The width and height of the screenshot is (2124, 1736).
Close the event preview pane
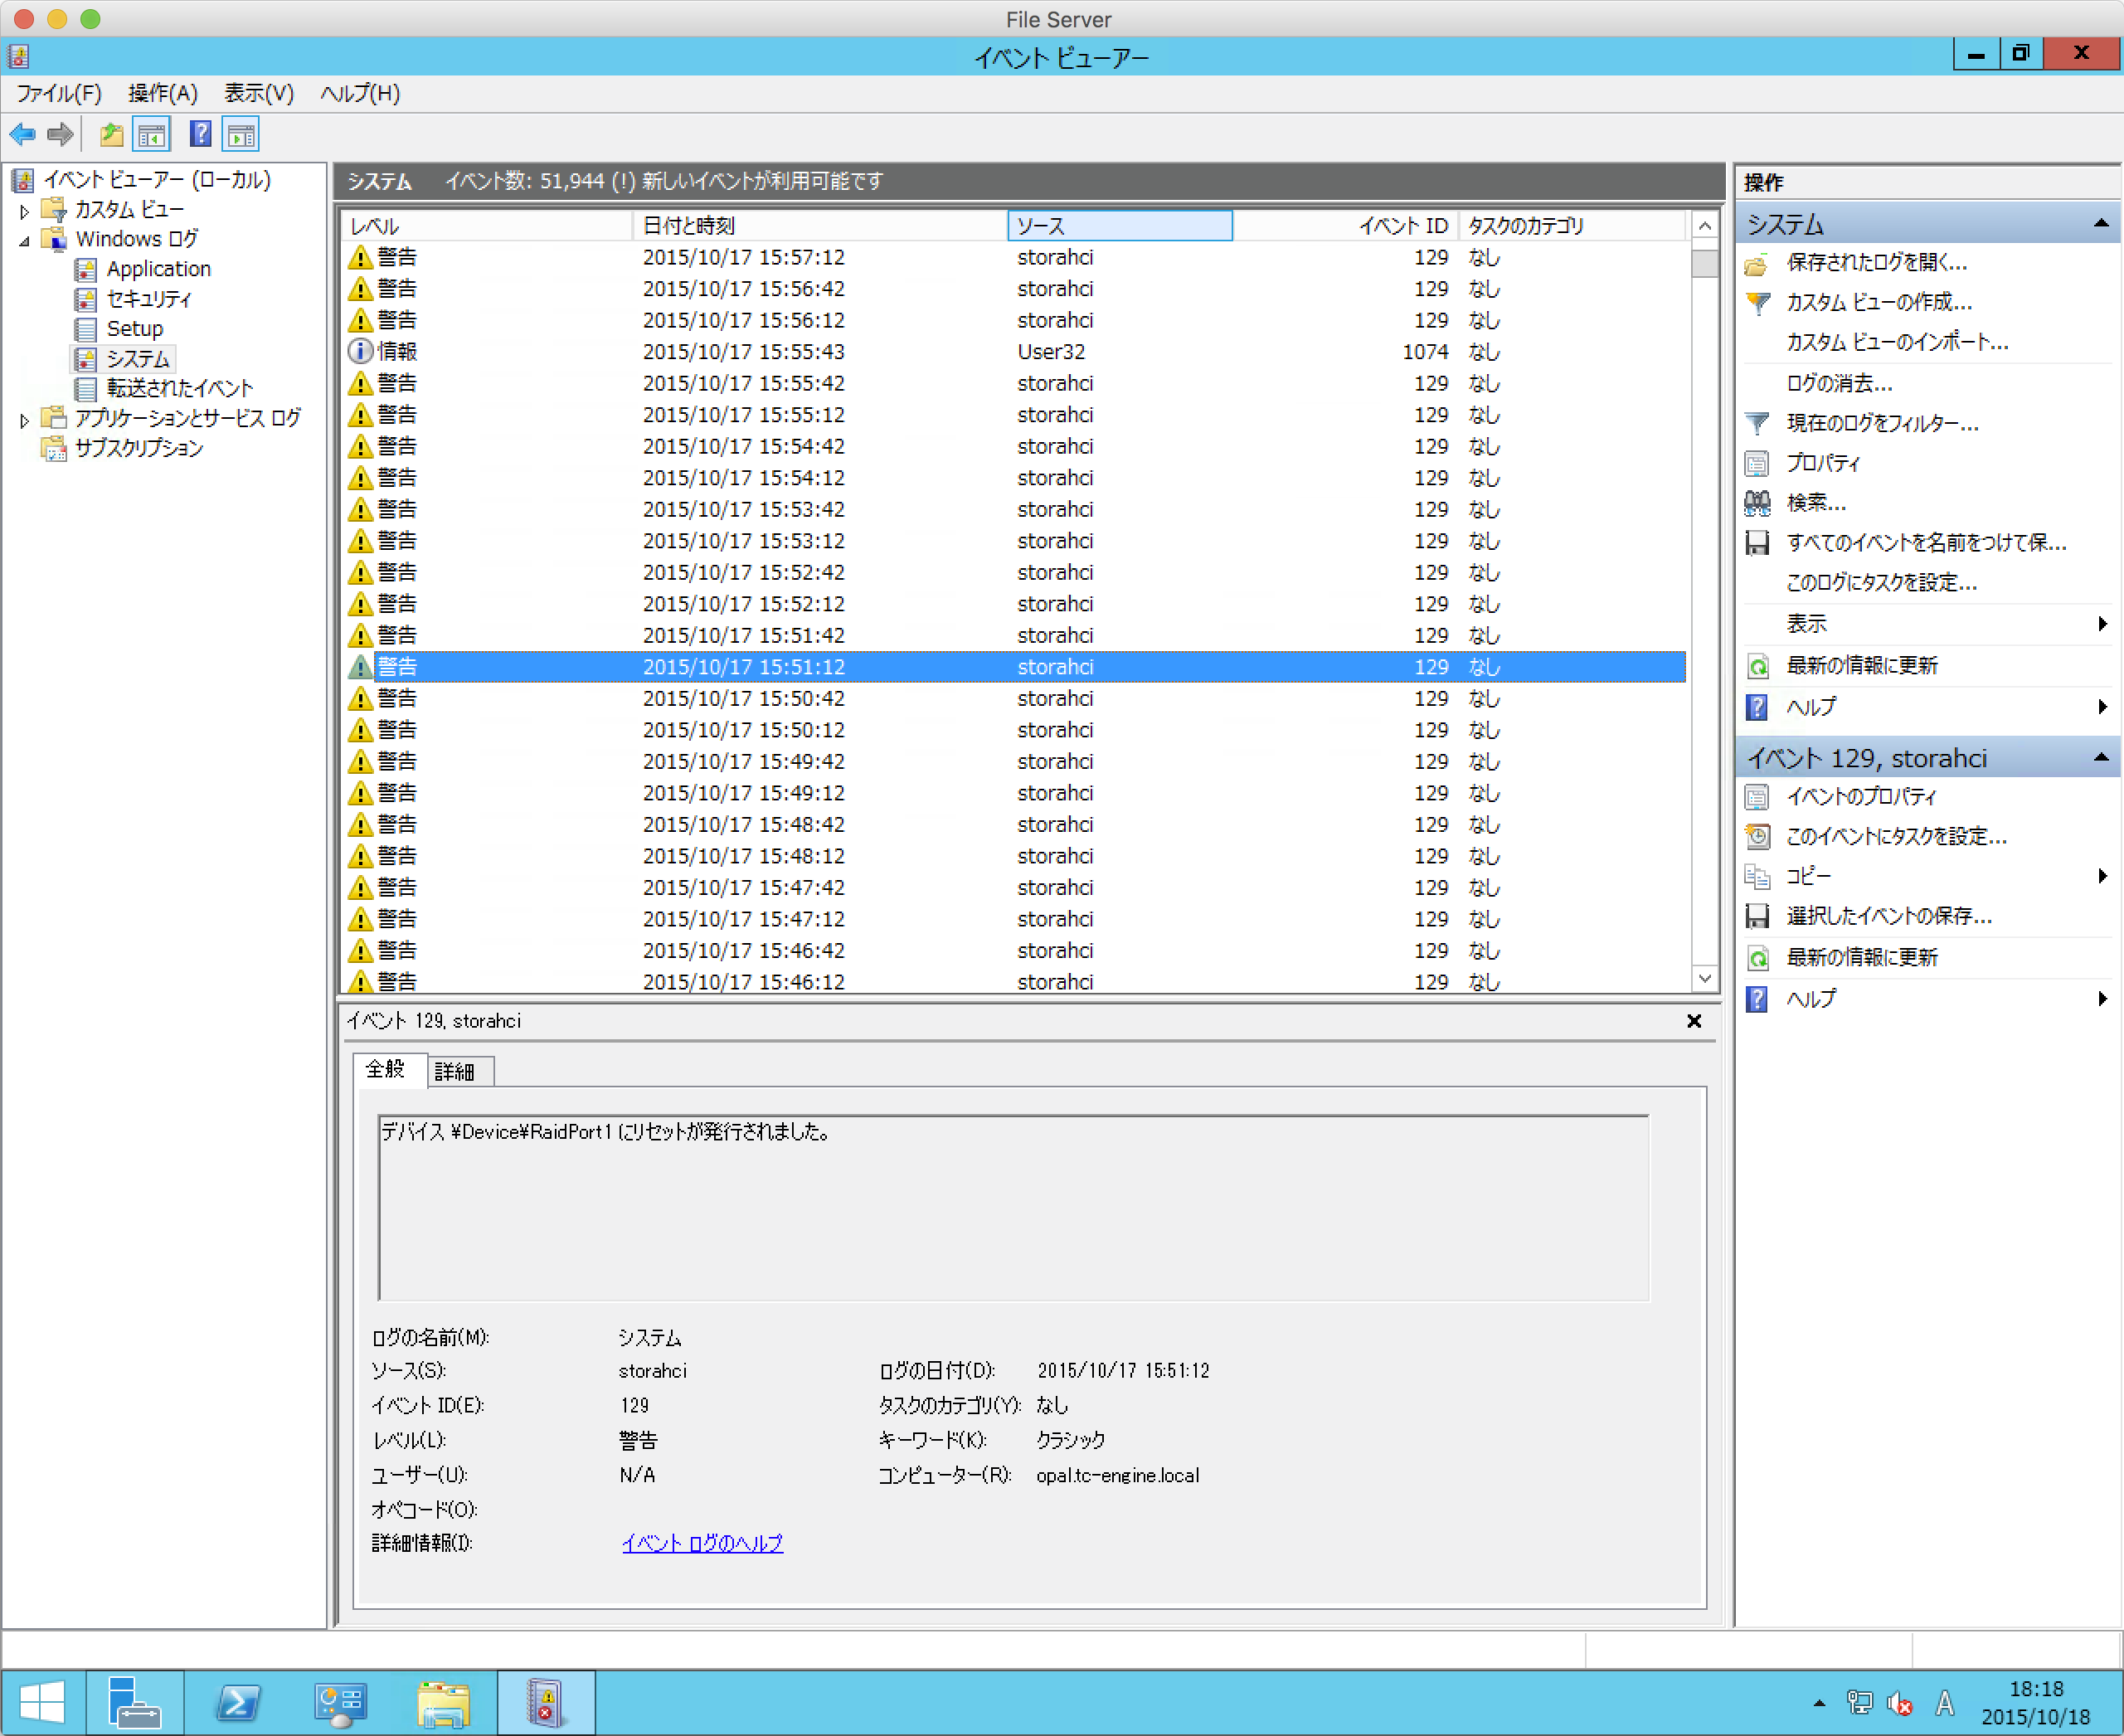pyautogui.click(x=1694, y=1021)
